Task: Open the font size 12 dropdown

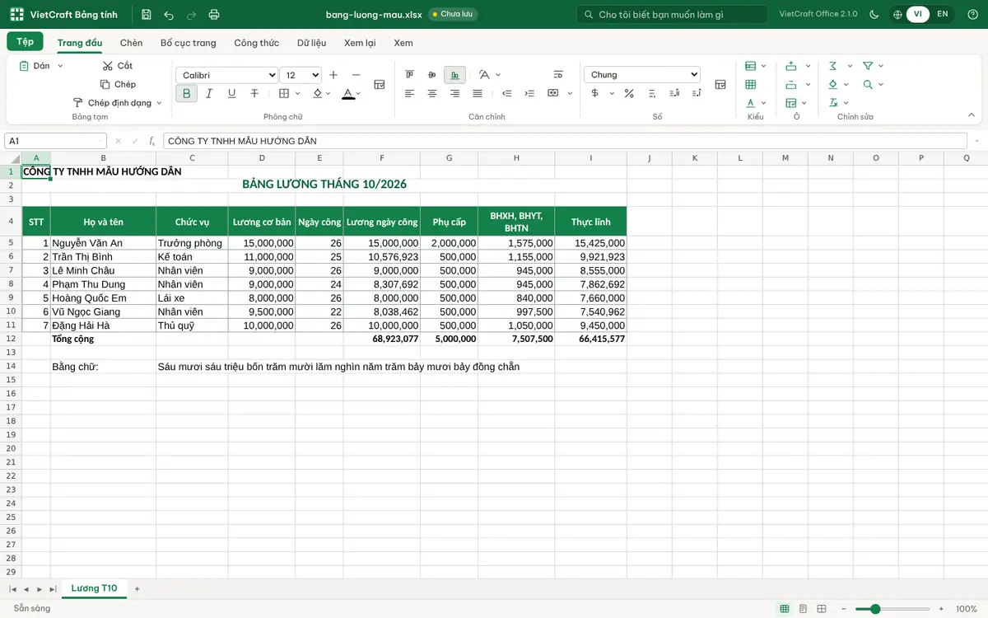Action: (x=301, y=75)
